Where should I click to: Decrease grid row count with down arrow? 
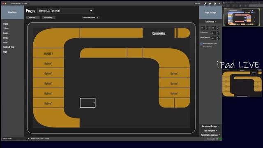click(x=218, y=29)
